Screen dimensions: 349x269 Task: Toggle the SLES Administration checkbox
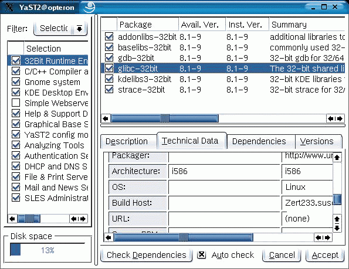pyautogui.click(x=16, y=198)
